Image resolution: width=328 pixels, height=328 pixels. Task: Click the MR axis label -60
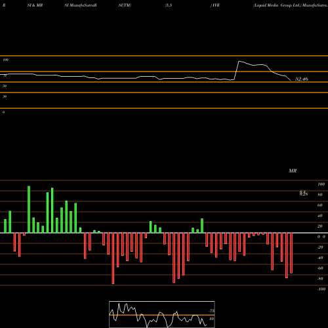tap(320, 268)
